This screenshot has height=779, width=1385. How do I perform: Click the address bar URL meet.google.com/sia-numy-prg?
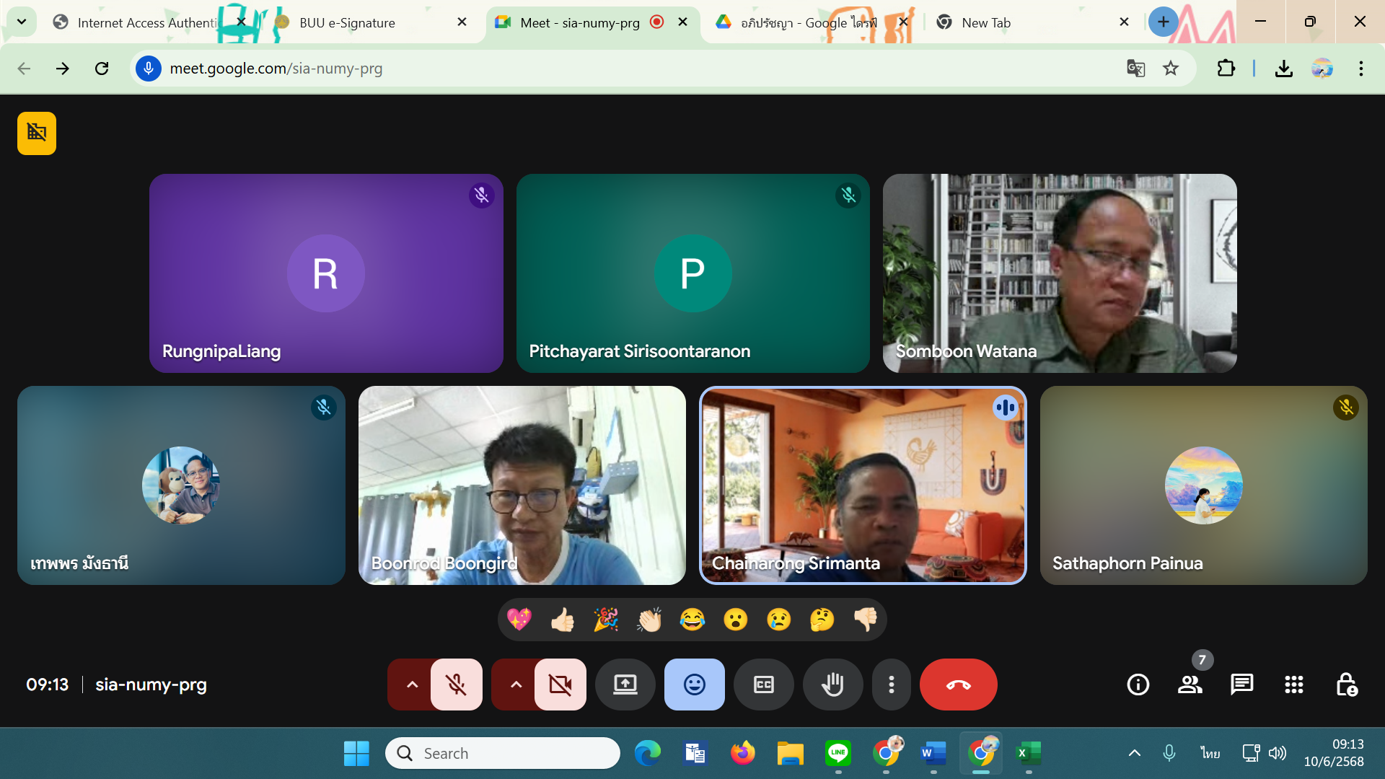click(x=276, y=69)
